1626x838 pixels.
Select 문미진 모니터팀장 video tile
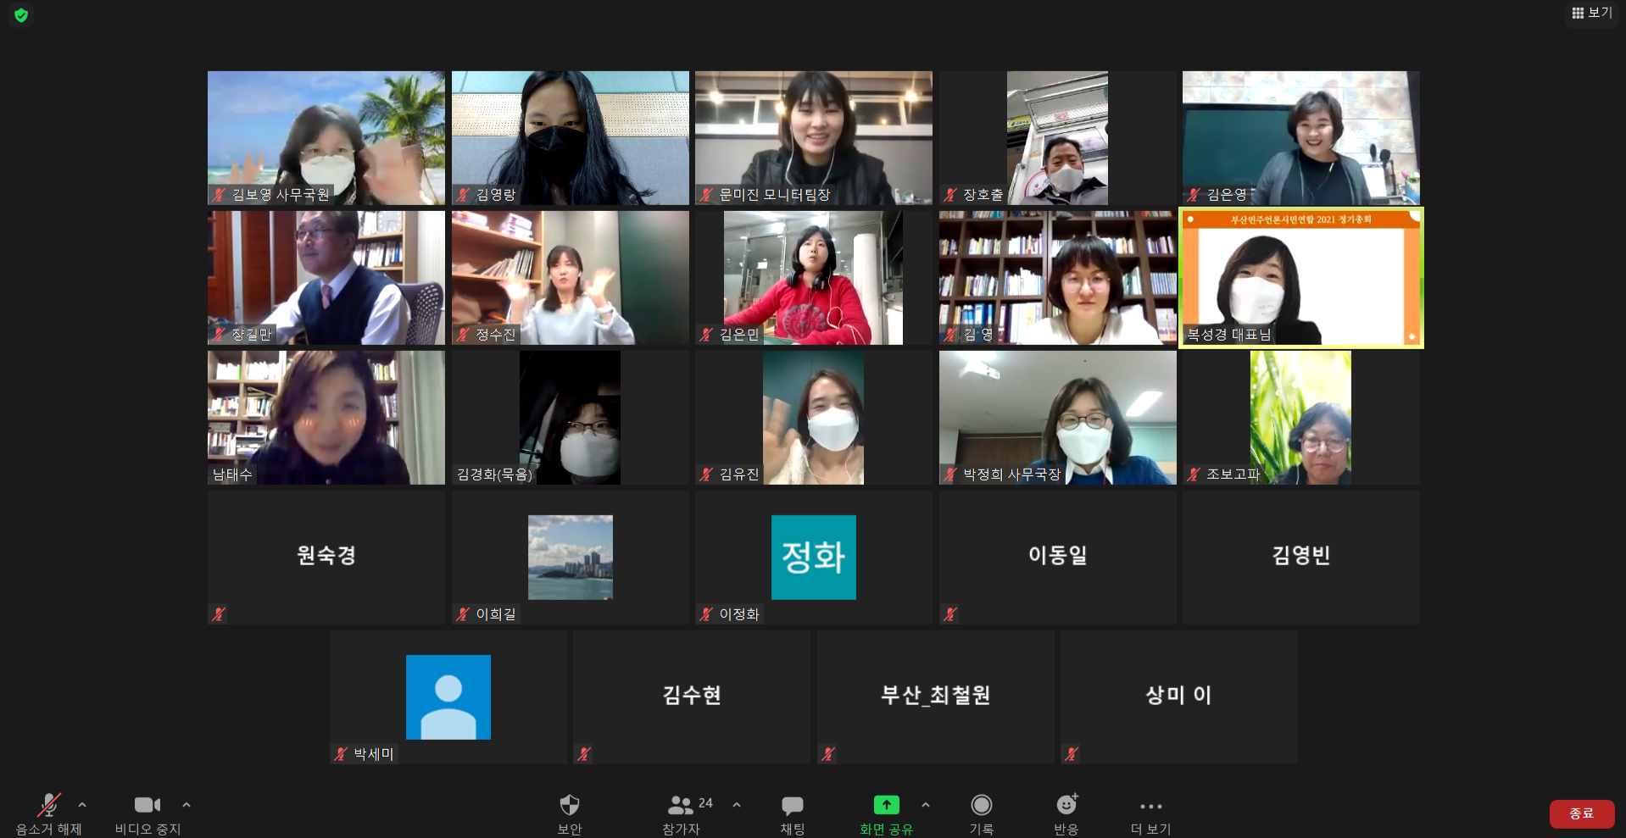[x=813, y=137]
